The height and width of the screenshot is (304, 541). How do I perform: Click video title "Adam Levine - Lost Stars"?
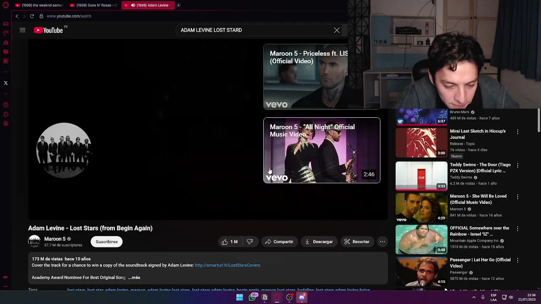tap(90, 228)
